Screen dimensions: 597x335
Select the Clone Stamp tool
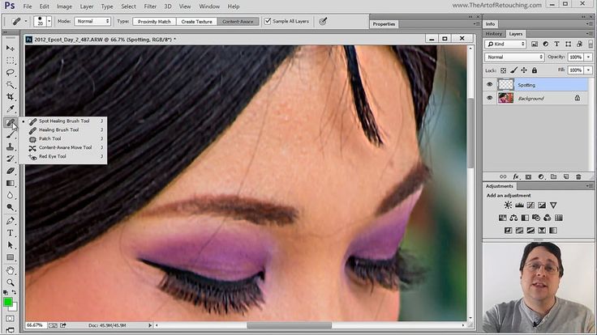pos(11,146)
